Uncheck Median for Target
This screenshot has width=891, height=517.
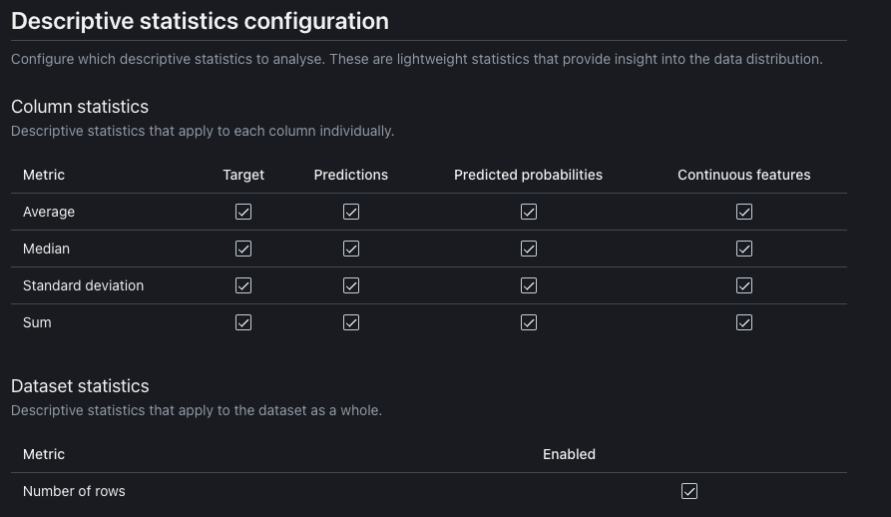243,249
